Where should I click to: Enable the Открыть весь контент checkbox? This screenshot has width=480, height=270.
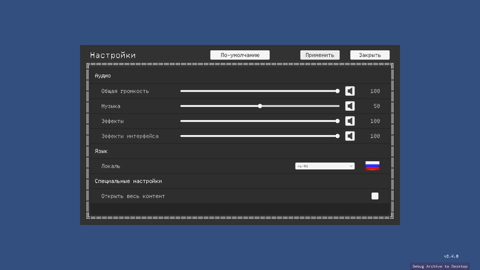click(374, 196)
